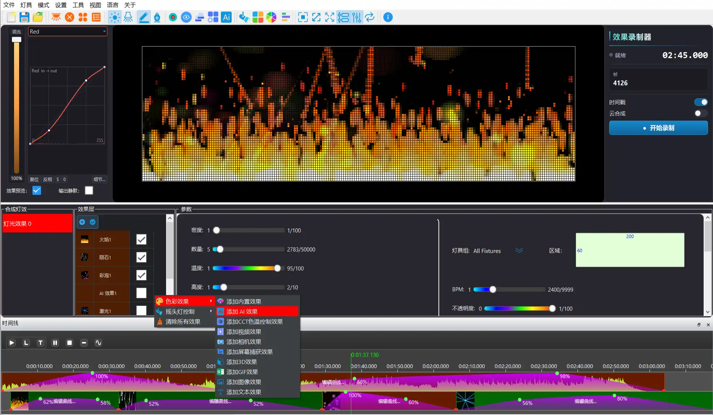713x415 pixels.
Task: Click the 细节... button
Action: 99,179
